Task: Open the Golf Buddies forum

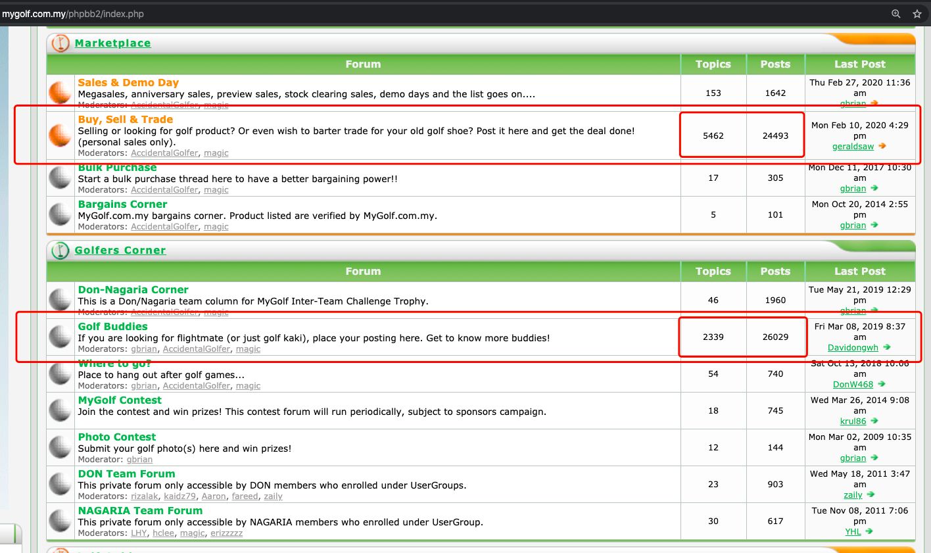Action: [112, 327]
